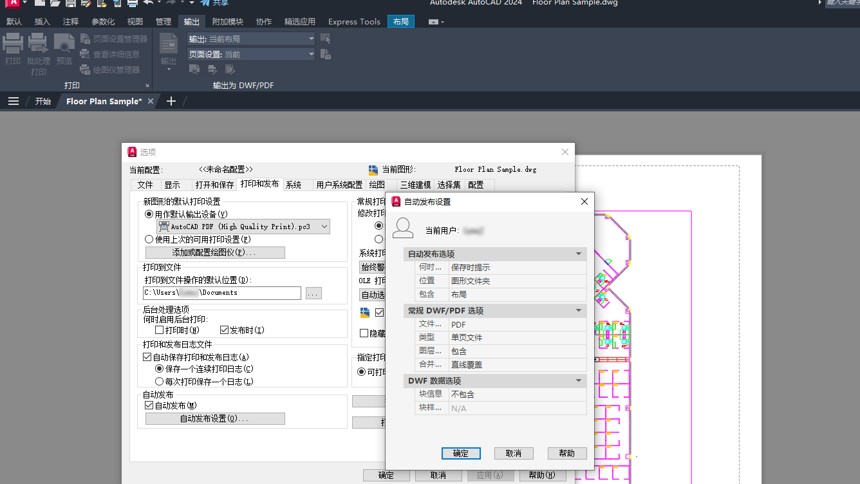Open the 输出: 当前布局 dropdown
Screen dimensions: 860x484
[x=251, y=39]
